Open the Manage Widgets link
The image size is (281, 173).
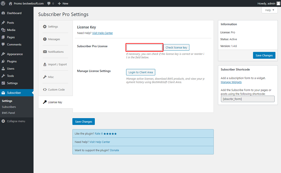(231, 82)
